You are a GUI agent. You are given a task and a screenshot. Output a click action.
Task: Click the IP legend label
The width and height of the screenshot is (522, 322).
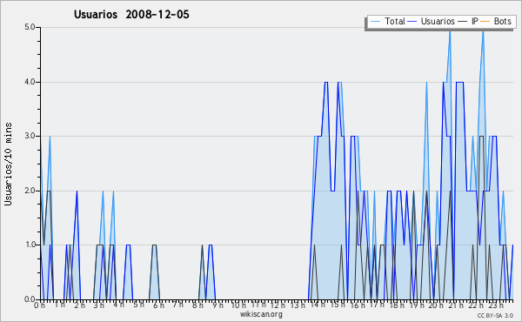pyautogui.click(x=475, y=21)
